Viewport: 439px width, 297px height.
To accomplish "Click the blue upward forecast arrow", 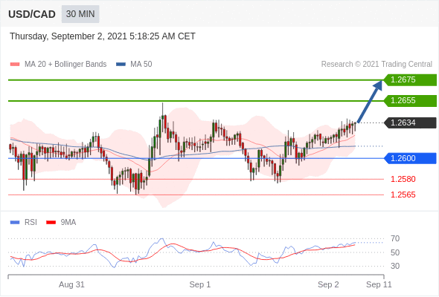I will click(370, 102).
